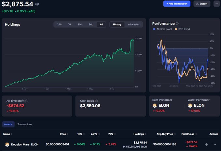Sort table by Name column
The image size is (221, 151).
[8, 134]
